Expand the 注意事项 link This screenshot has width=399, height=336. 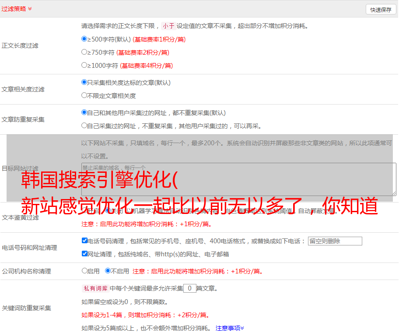pos(230,329)
